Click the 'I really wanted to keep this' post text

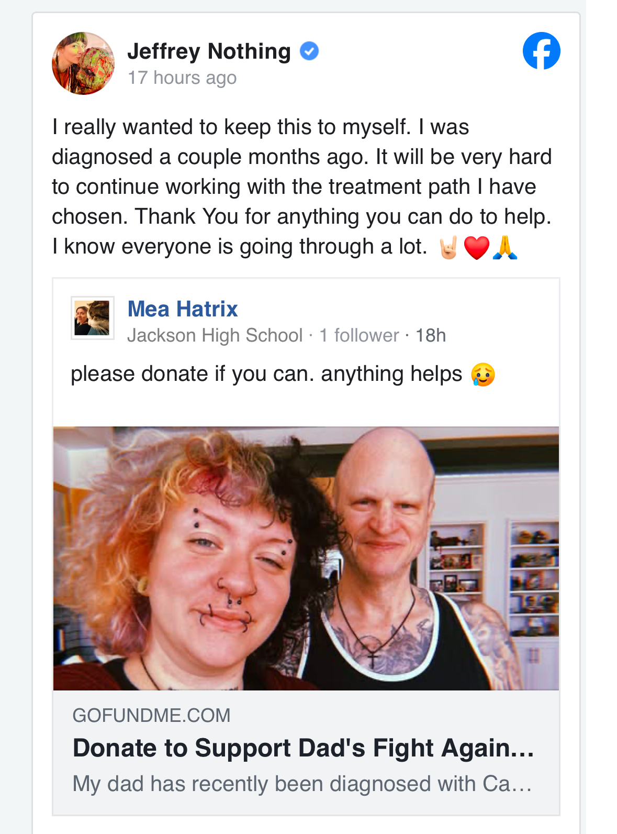(302, 187)
